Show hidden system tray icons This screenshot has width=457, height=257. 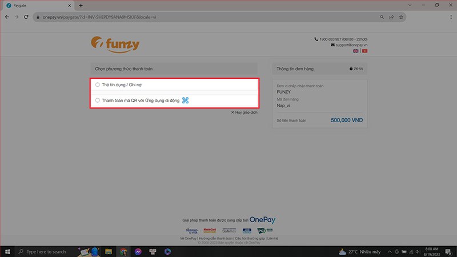[390, 251]
